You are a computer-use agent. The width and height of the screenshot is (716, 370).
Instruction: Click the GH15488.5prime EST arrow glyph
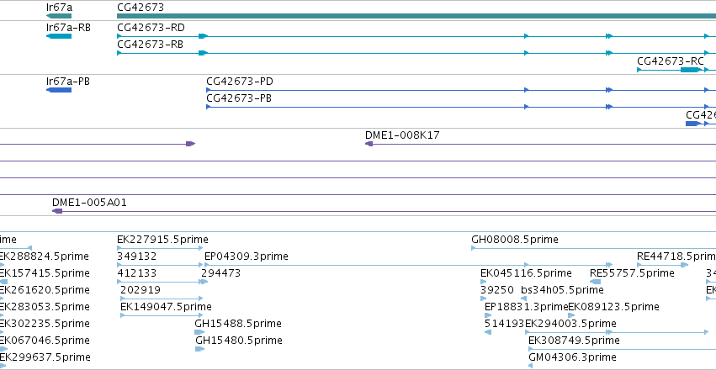199,332
